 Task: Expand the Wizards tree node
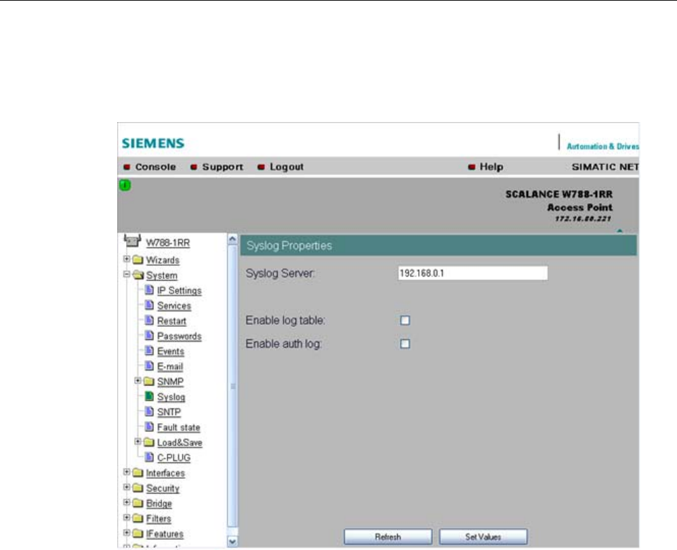(x=127, y=259)
